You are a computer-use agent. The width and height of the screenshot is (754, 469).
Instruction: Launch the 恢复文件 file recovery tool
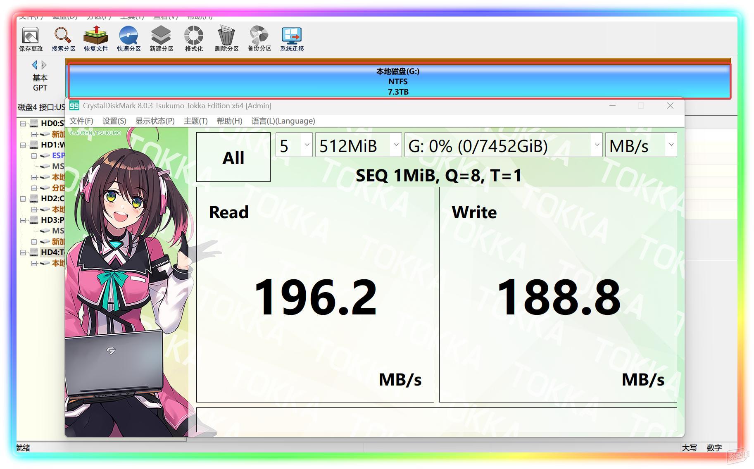pos(96,39)
